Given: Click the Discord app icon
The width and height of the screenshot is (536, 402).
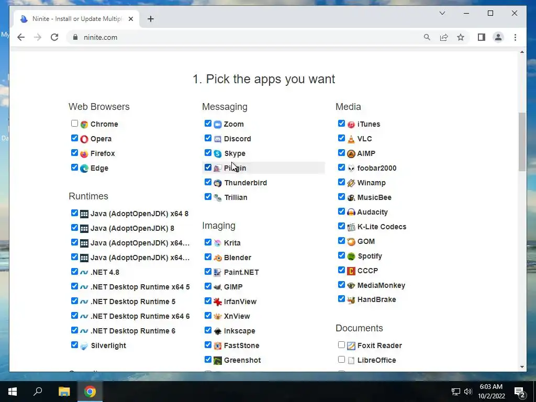Looking at the screenshot, I should [218, 139].
